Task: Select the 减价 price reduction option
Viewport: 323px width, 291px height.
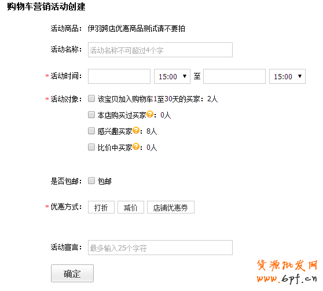Action: point(131,207)
